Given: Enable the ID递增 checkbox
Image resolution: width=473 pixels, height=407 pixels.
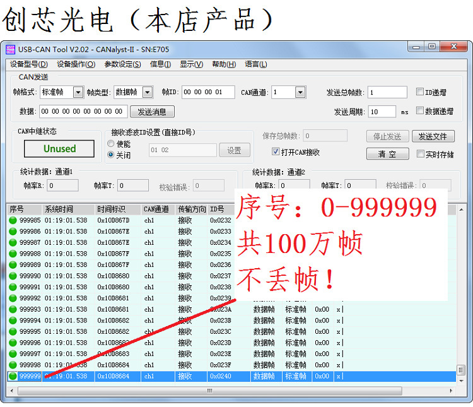Looking at the screenshot, I should click(419, 91).
